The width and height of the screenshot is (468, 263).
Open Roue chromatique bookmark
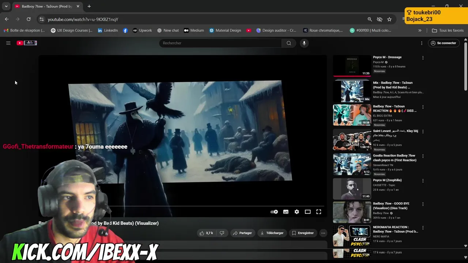pos(323,30)
